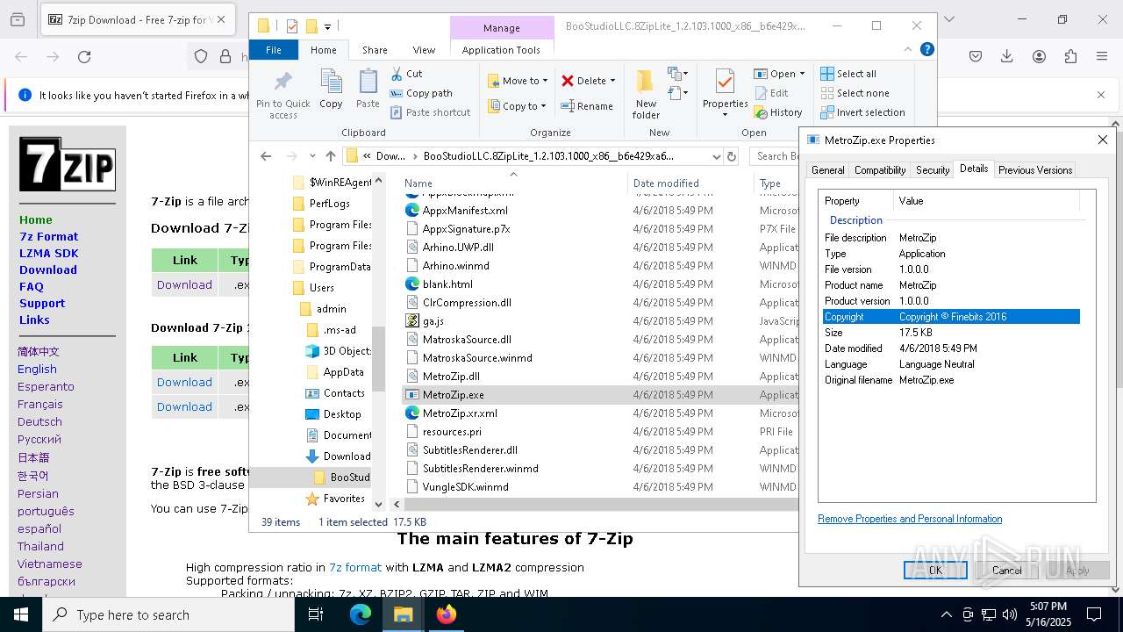
Task: Click taskbar Type here to search box
Action: [168, 614]
